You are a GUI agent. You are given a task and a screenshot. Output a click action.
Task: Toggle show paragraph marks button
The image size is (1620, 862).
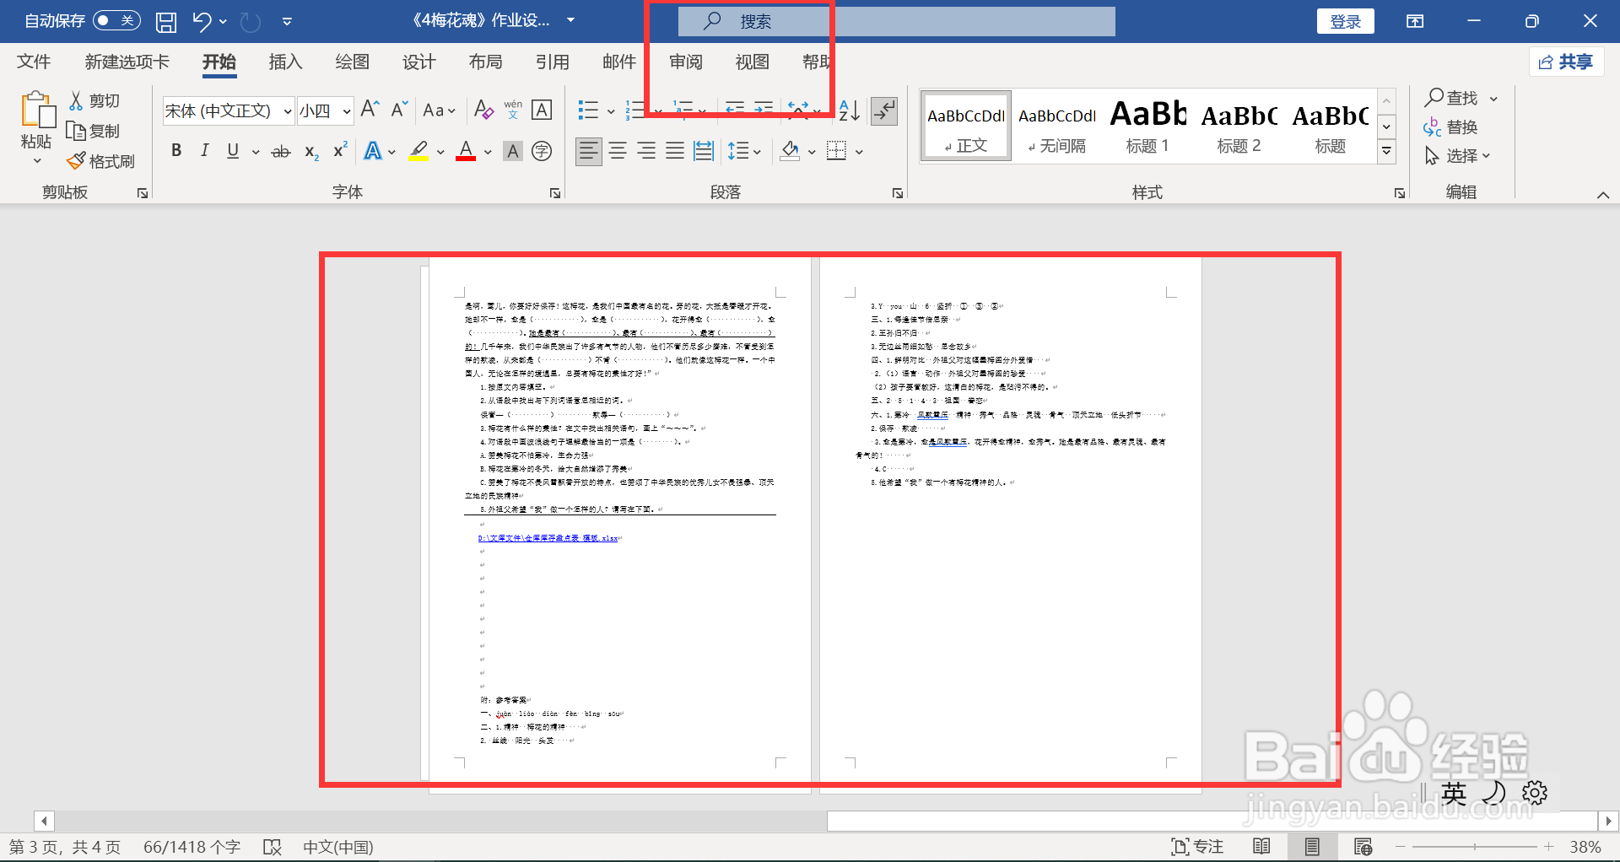(x=884, y=110)
